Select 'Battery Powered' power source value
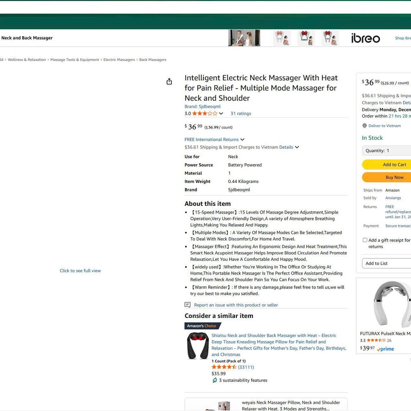Screen dimensions: 411x411 245,165
